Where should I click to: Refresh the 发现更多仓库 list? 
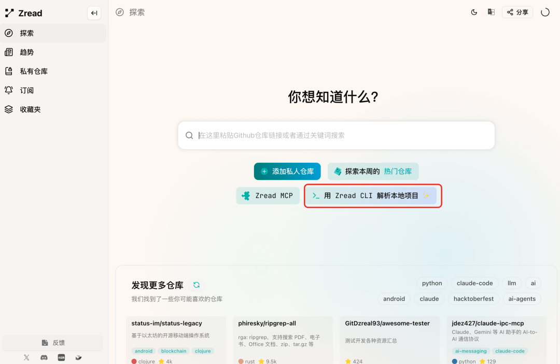coord(197,285)
